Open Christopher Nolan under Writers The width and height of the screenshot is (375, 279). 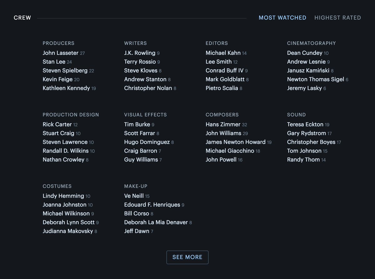coord(148,88)
